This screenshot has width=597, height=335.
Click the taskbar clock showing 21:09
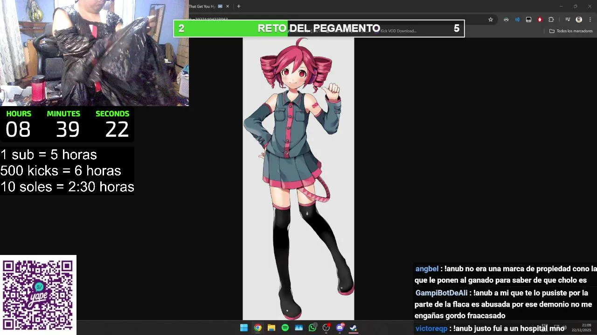(x=582, y=328)
